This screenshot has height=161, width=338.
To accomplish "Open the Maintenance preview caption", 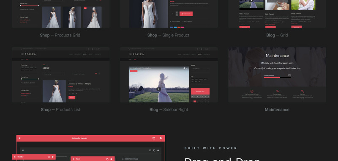I will 277,110.
